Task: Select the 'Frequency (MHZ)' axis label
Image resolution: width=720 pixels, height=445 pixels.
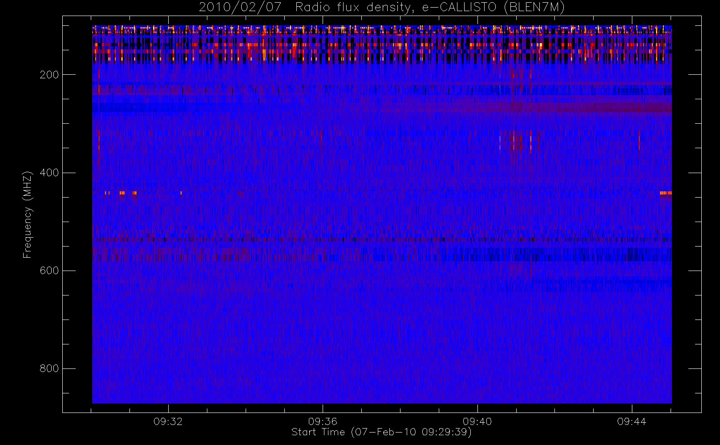Action: pyautogui.click(x=28, y=214)
